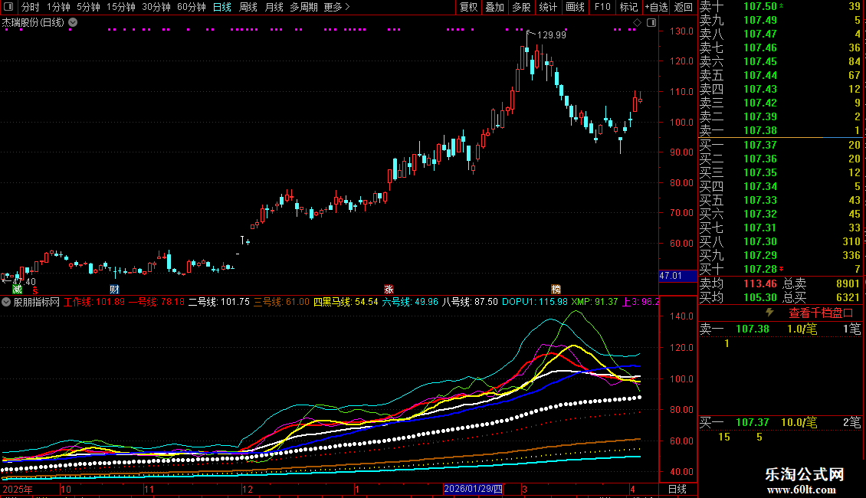This screenshot has width=866, height=498.
Task: Click the +自选 add to watchlist button
Action: click(656, 7)
